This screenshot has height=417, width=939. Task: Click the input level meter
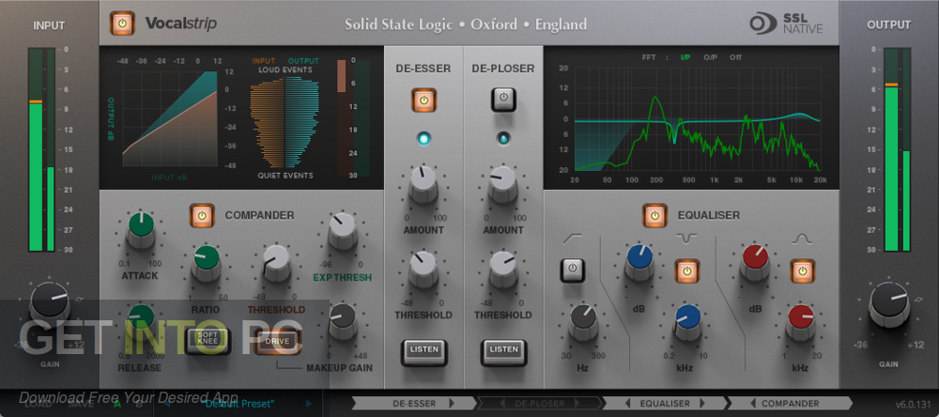[x=41, y=149]
